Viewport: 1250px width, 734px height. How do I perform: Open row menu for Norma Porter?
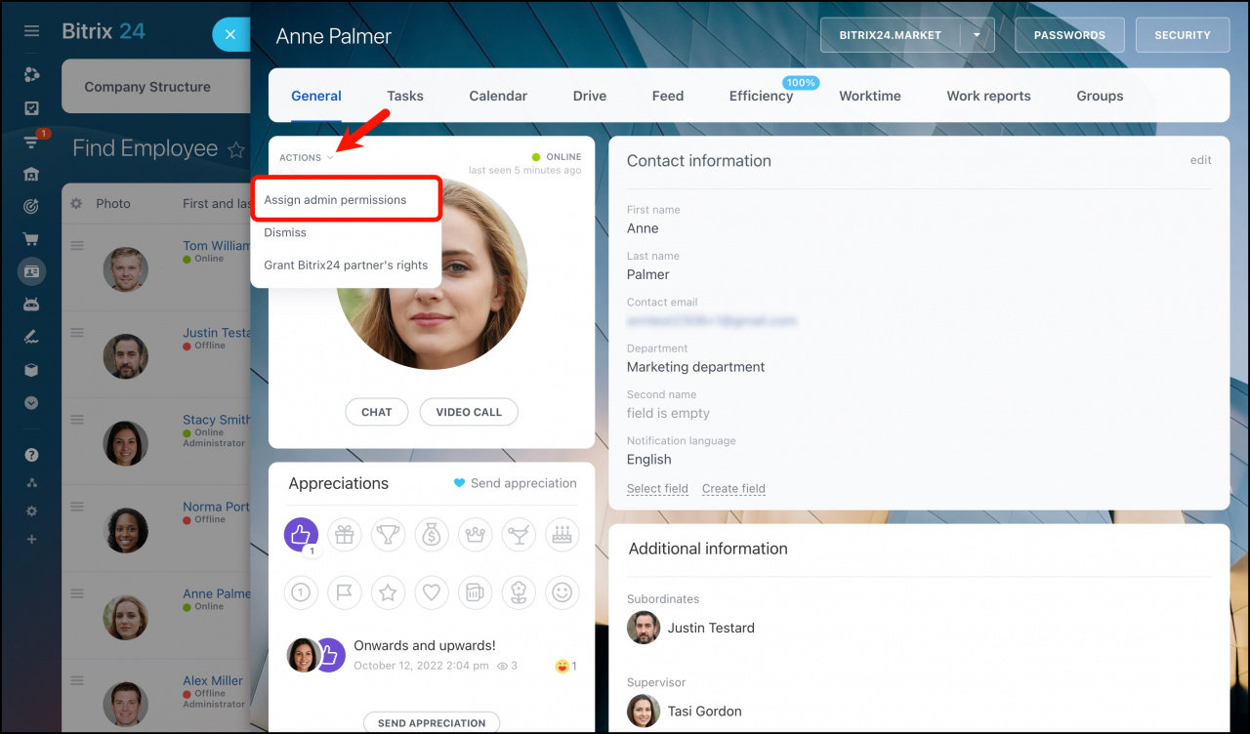[77, 506]
